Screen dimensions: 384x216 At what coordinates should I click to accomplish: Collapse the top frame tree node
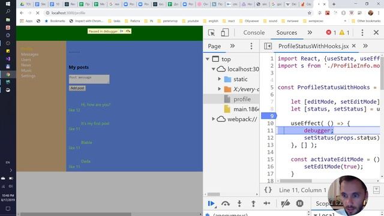click(x=208, y=59)
